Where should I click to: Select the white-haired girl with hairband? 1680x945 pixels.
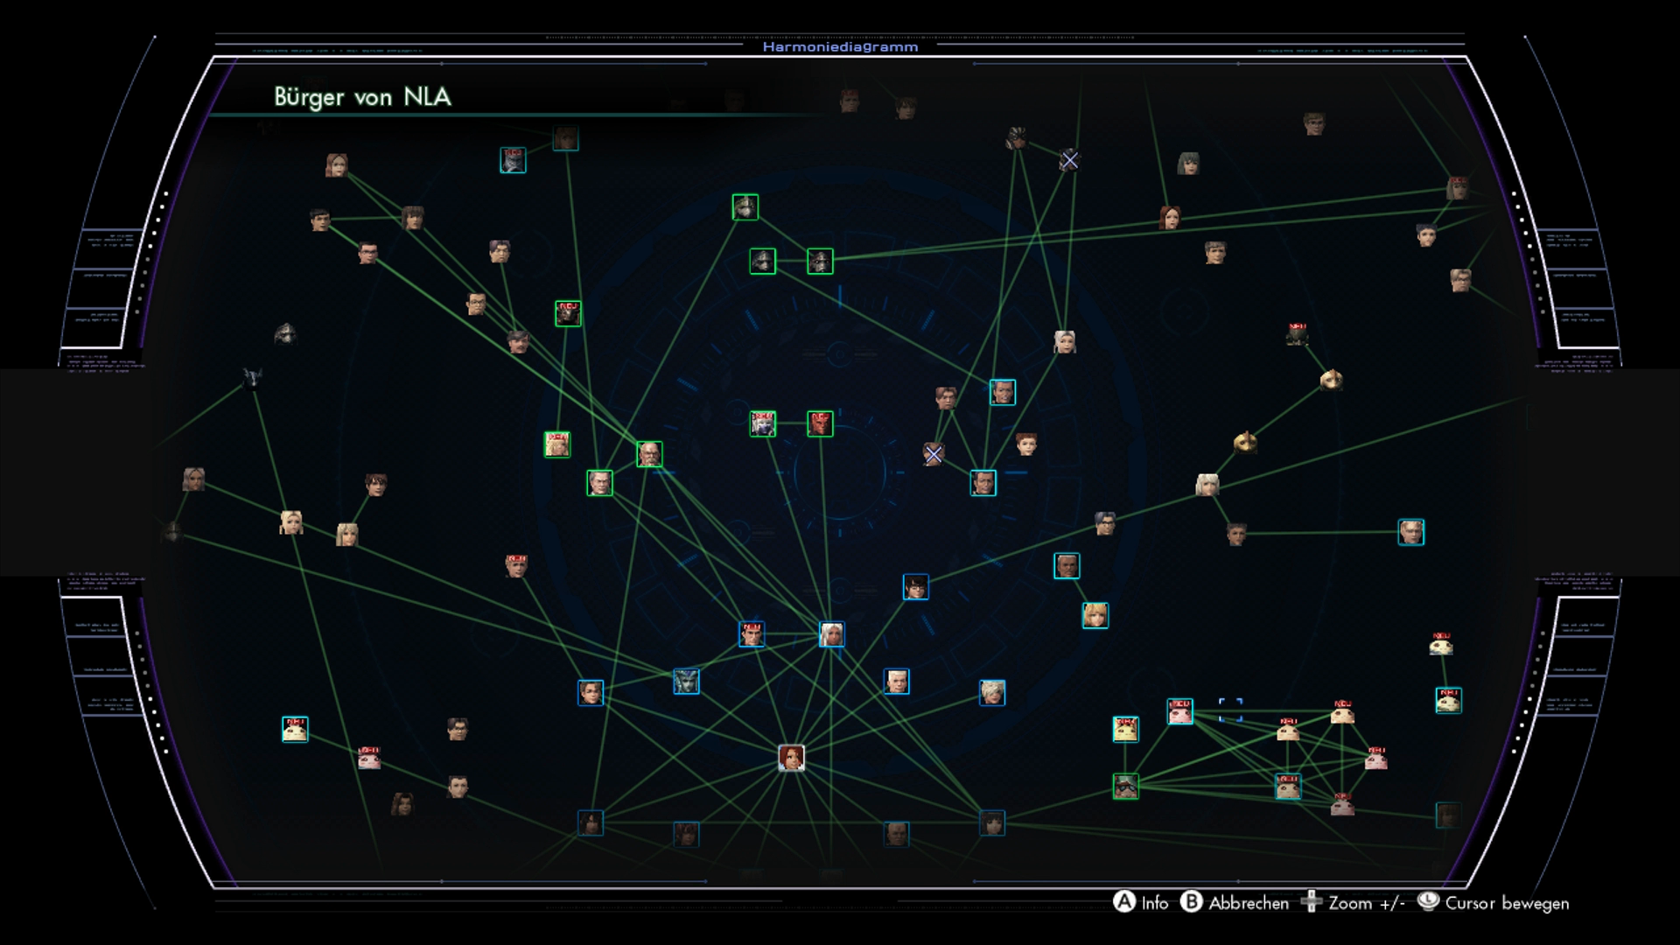pos(1064,341)
